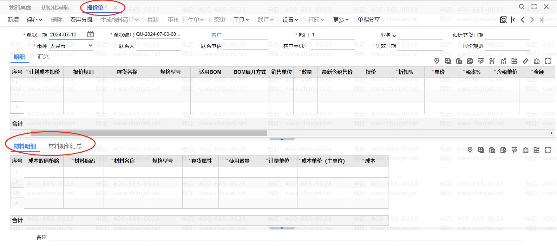557x246 pixels.
Task: Switch to the 我的桌面 tab
Action: (20, 8)
